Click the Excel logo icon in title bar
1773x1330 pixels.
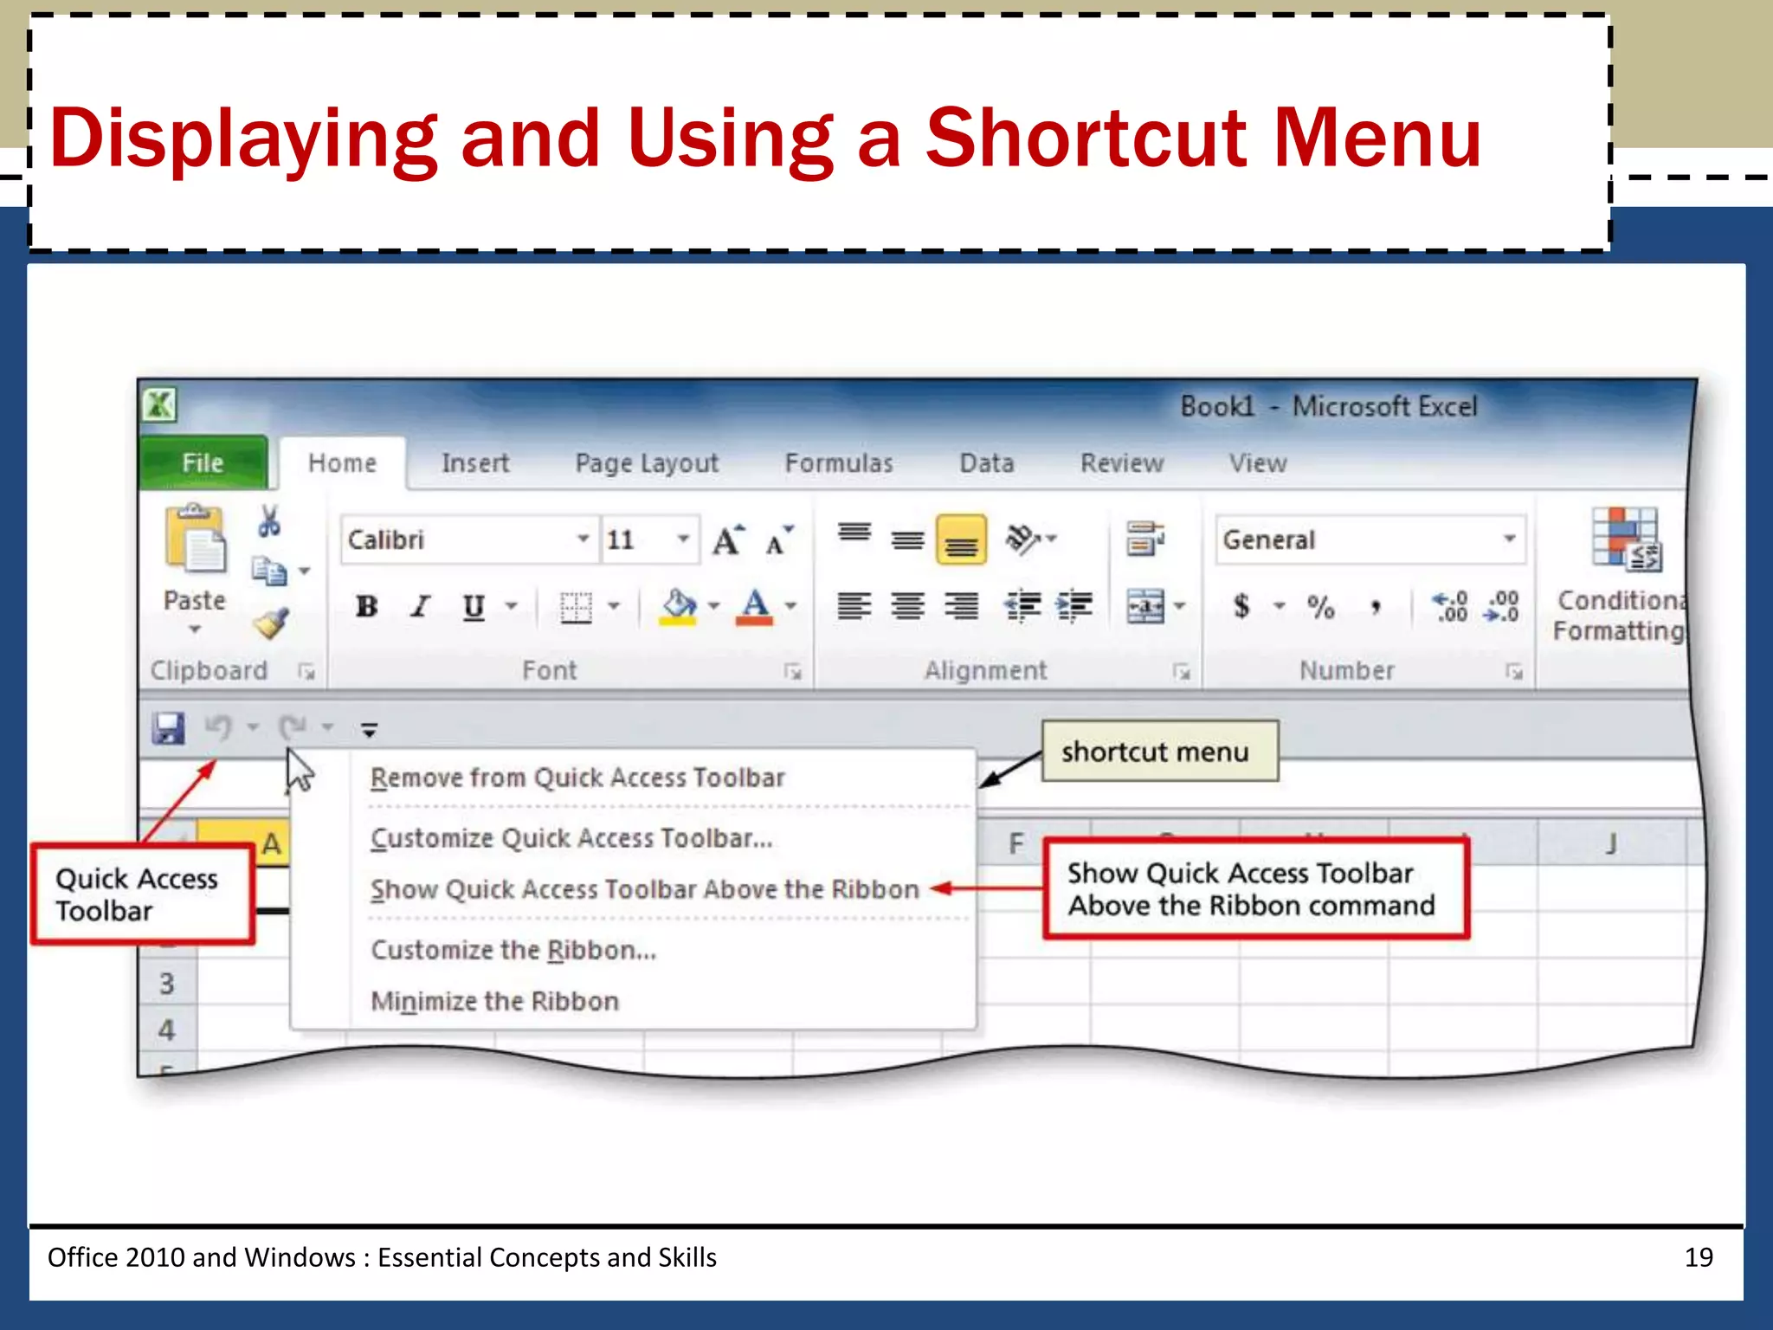pyautogui.click(x=160, y=404)
